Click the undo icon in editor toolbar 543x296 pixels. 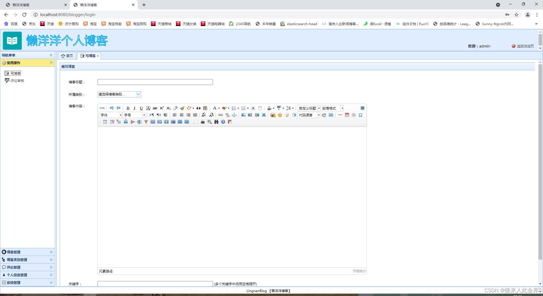pos(112,108)
